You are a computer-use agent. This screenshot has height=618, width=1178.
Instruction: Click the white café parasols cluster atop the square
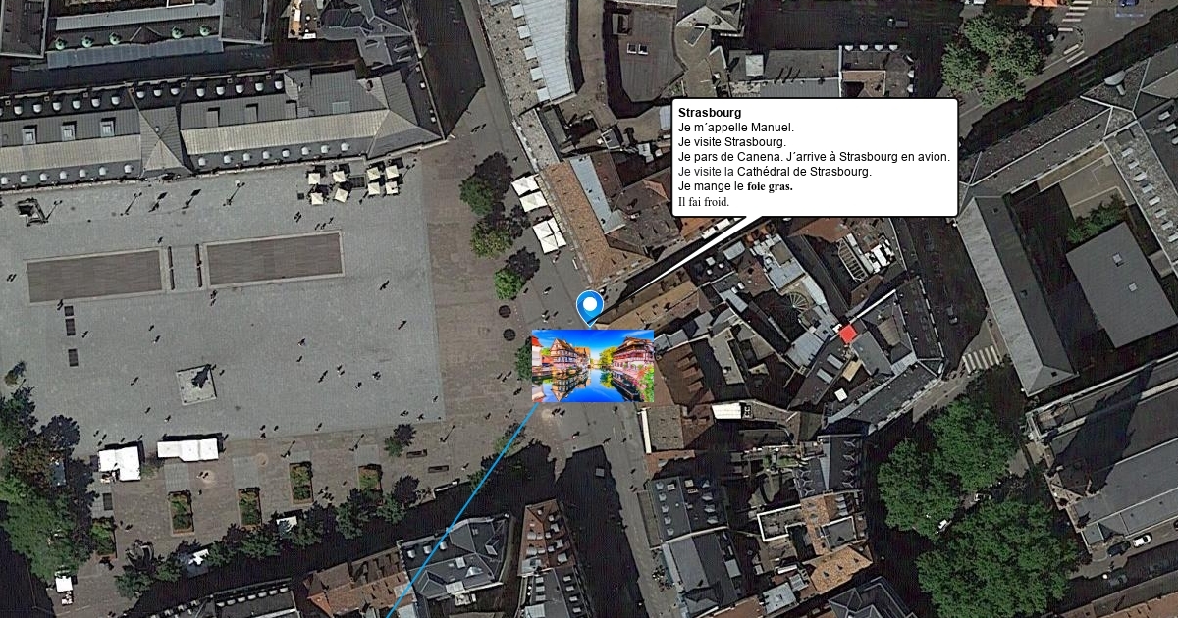pyautogui.click(x=353, y=181)
